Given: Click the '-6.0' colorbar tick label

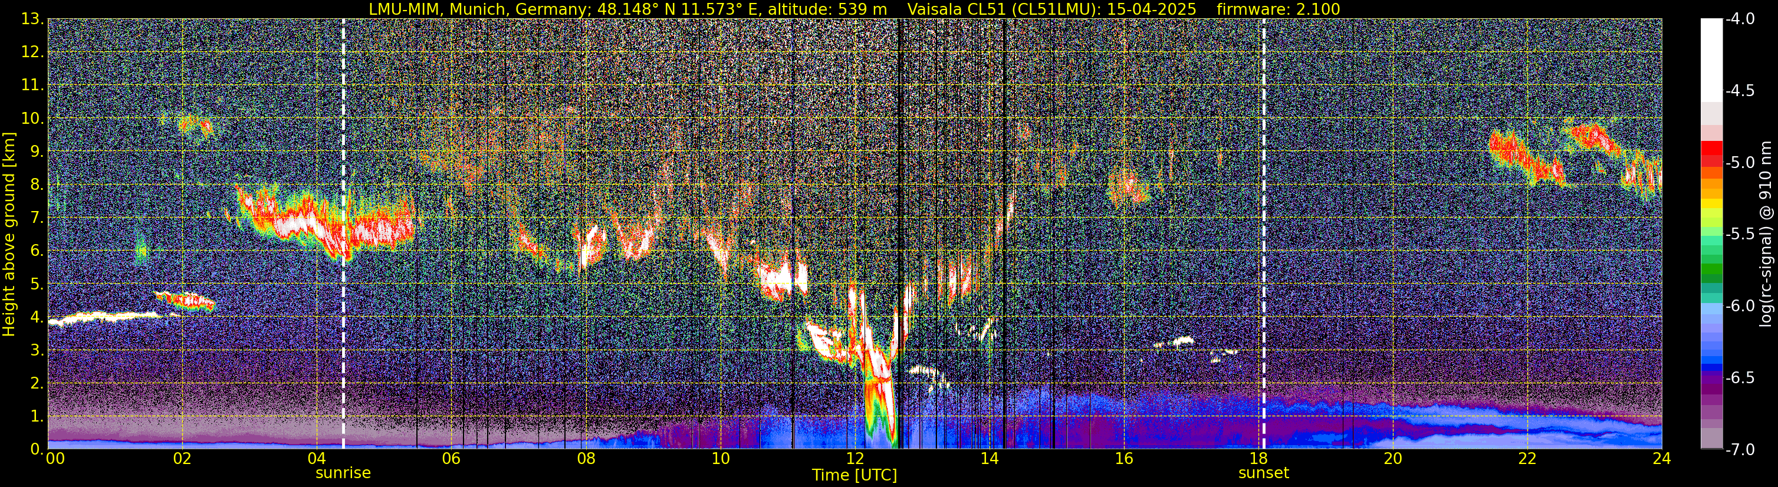Looking at the screenshot, I should point(1740,306).
